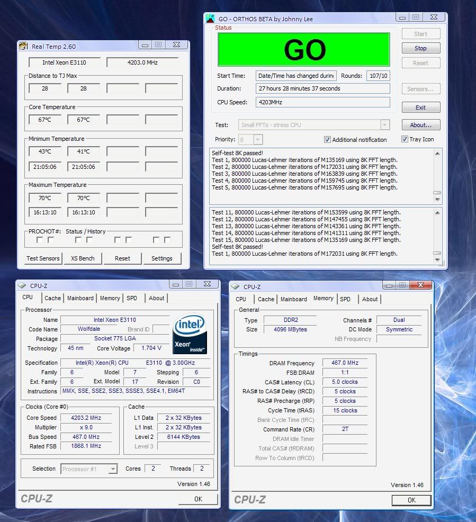Switch to CPU tab in right CPU-Z

(x=241, y=299)
